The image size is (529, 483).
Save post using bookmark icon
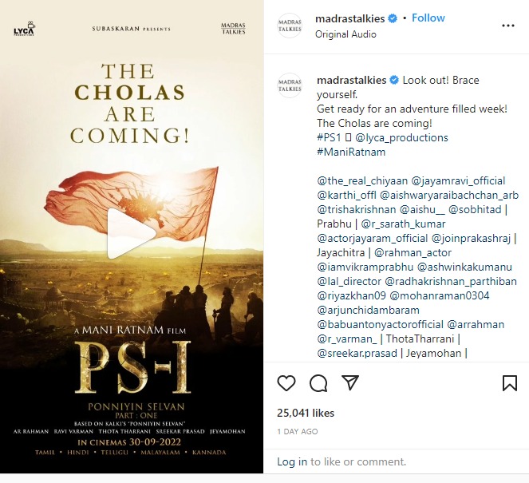point(509,383)
